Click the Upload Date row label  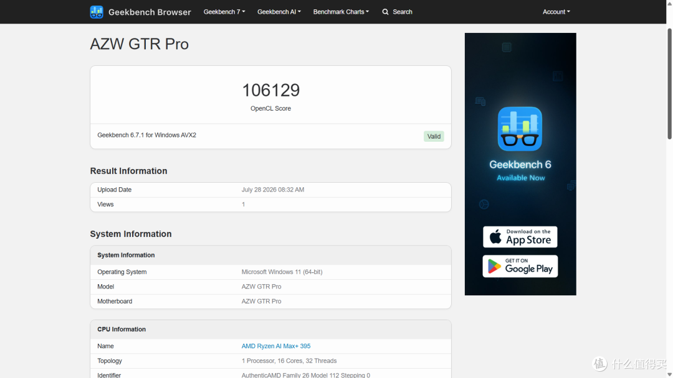pyautogui.click(x=114, y=190)
